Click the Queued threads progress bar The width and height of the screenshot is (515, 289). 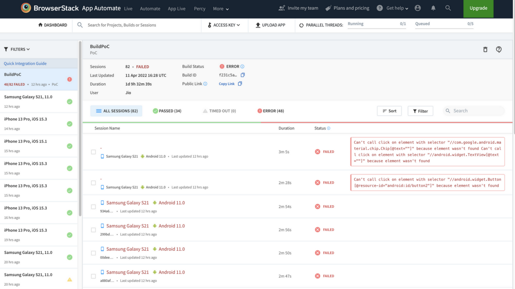click(x=444, y=28)
